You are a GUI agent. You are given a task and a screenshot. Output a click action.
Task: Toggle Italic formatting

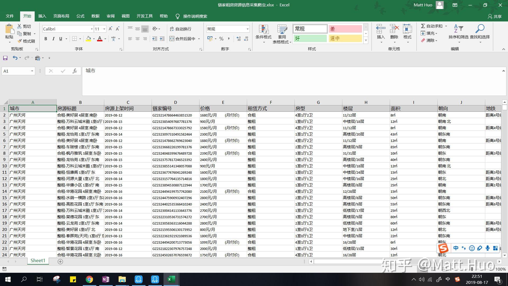[53, 39]
